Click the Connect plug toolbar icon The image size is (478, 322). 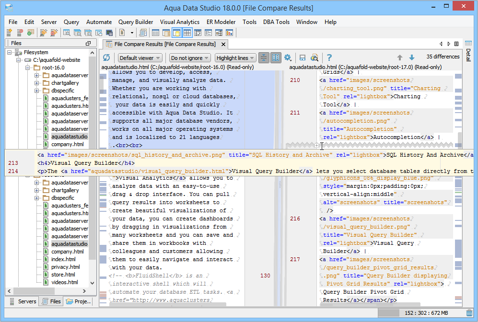point(44,32)
